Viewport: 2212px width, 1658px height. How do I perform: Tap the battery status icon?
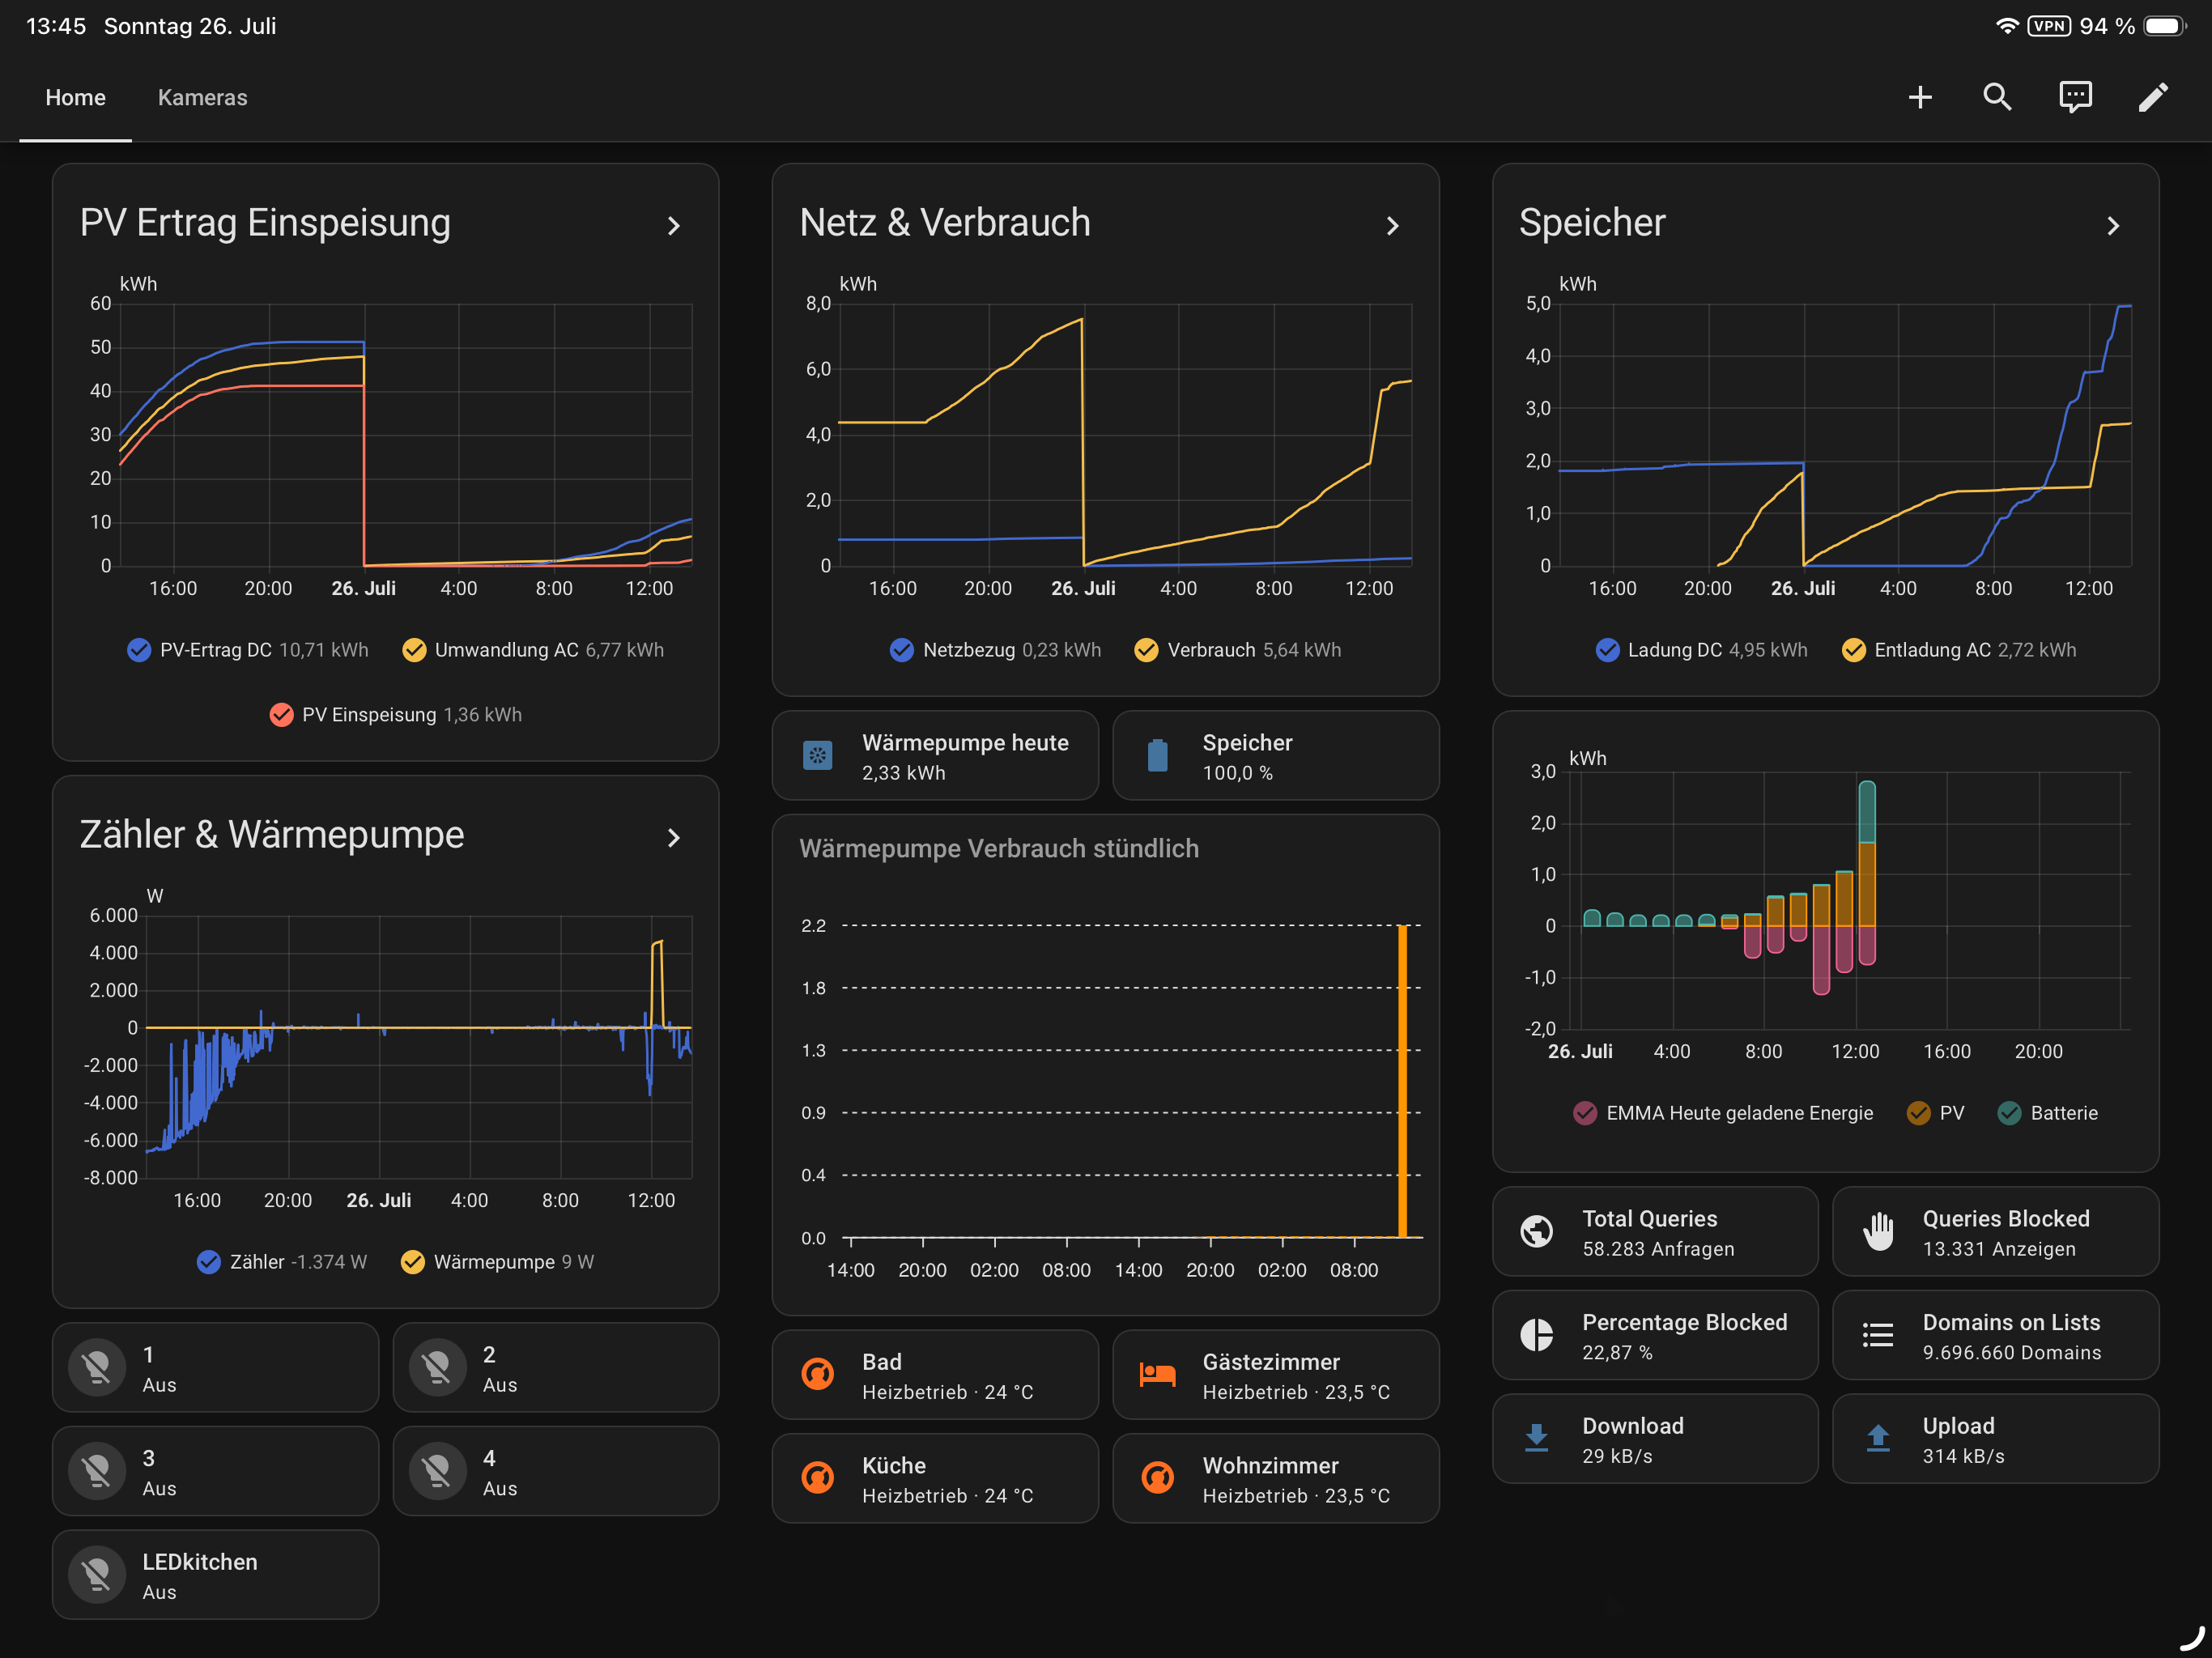[x=2165, y=26]
